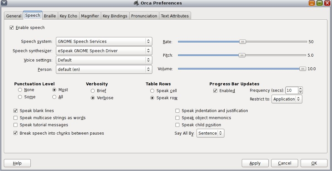Select Speak row for table rows

pos(152,98)
